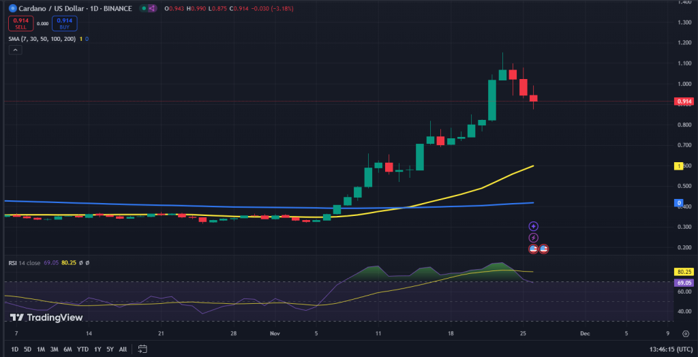Click the purple sparkle event icon
The height and width of the screenshot is (357, 698).
[x=533, y=226]
